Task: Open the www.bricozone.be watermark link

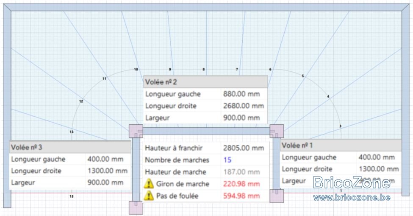Action: pyautogui.click(x=352, y=197)
